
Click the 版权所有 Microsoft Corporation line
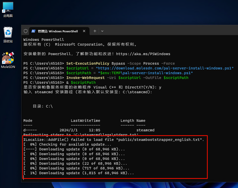(x=80, y=45)
